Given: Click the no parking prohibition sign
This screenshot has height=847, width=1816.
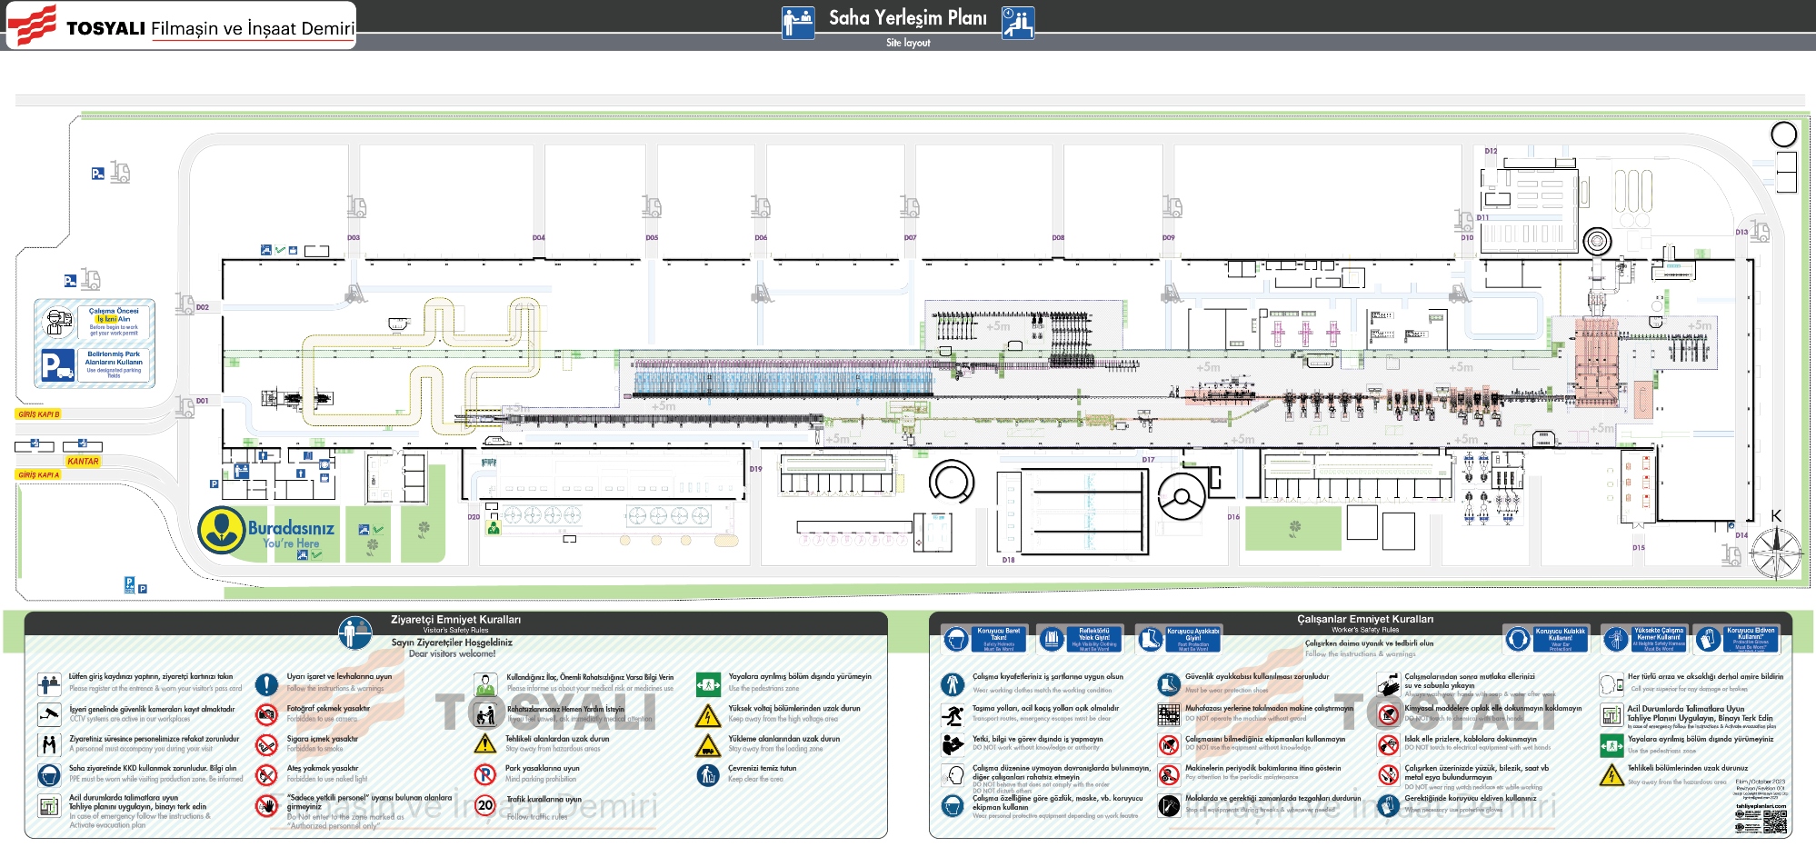Looking at the screenshot, I should pyautogui.click(x=485, y=774).
